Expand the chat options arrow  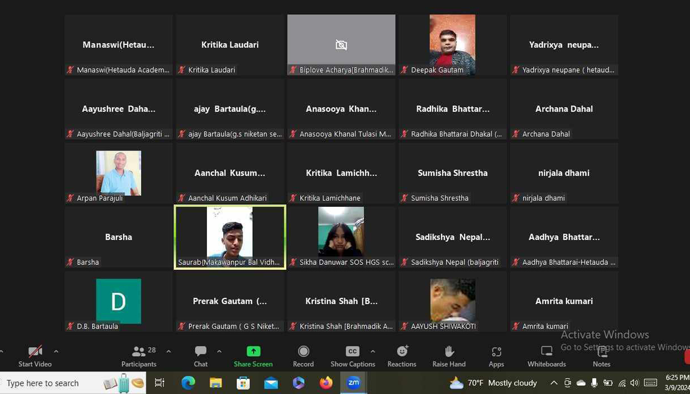click(219, 351)
